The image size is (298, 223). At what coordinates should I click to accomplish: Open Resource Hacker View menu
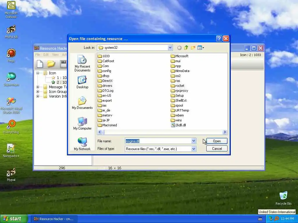tap(55, 55)
